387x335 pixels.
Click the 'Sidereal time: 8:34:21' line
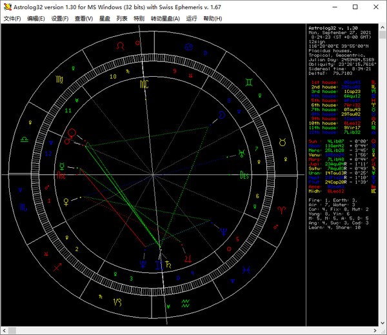click(340, 69)
